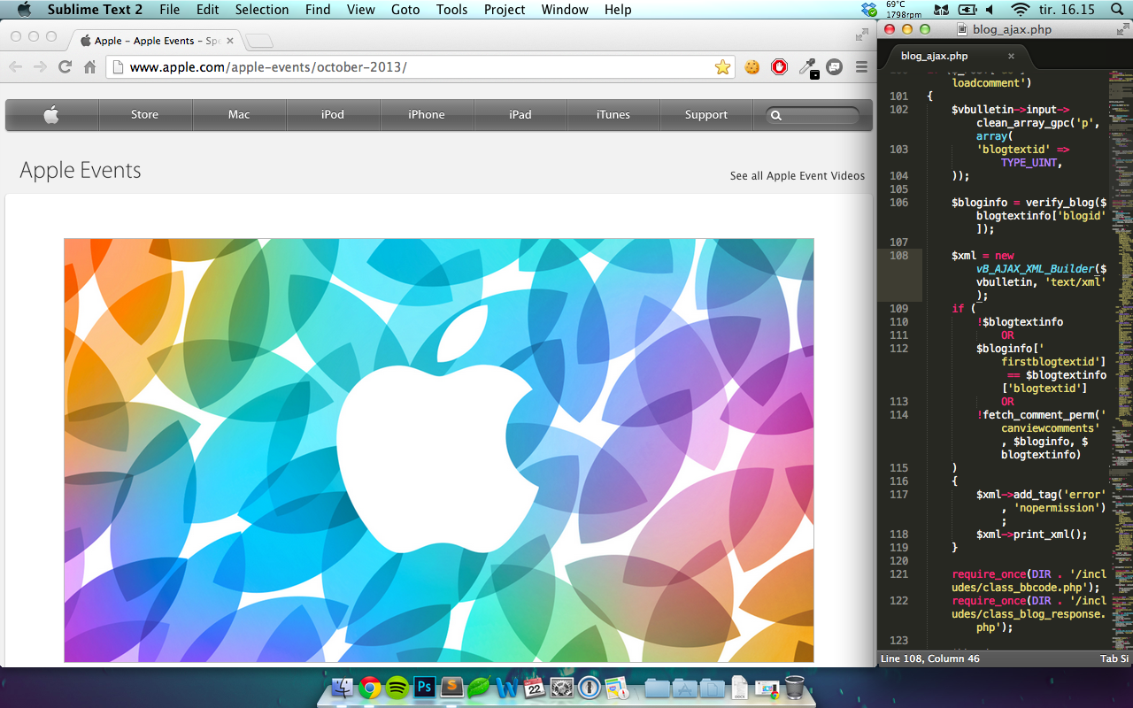The image size is (1133, 708).
Task: Open the Wi-Fi menu bar icon
Action: tap(1021, 10)
